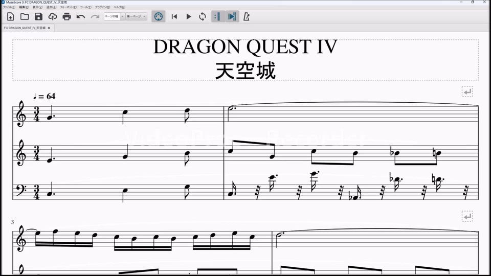Select the FC DRAGON_QUEST_IV score tab
The width and height of the screenshot is (491, 276).
(25, 28)
